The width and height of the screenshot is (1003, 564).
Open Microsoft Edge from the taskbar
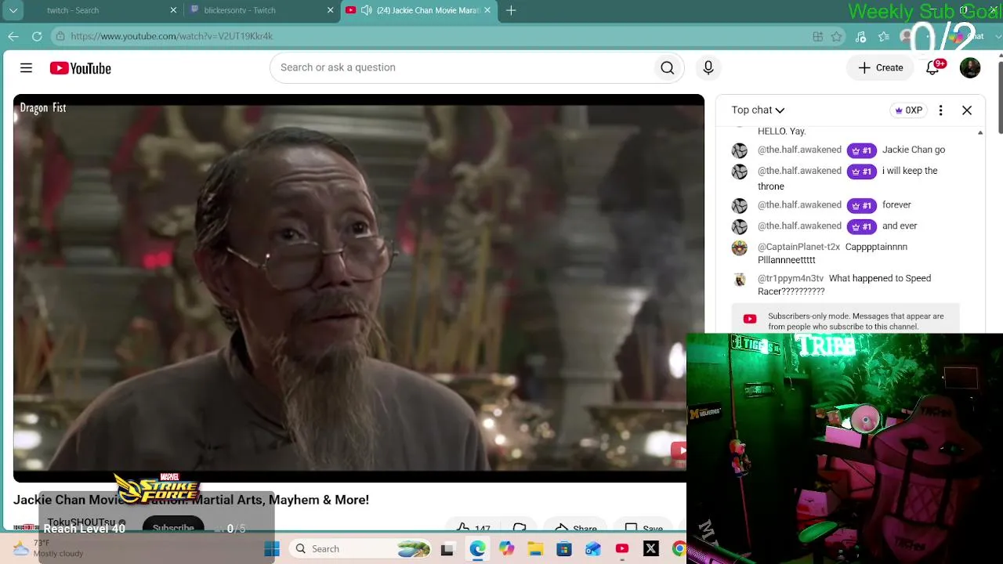pyautogui.click(x=477, y=549)
